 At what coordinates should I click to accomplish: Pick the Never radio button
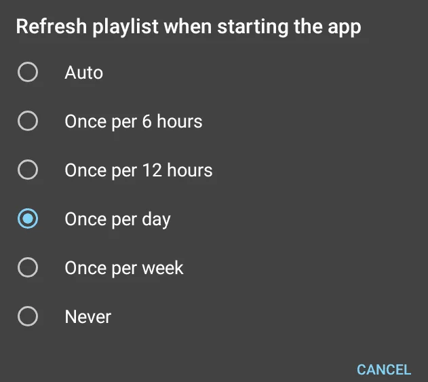28,316
